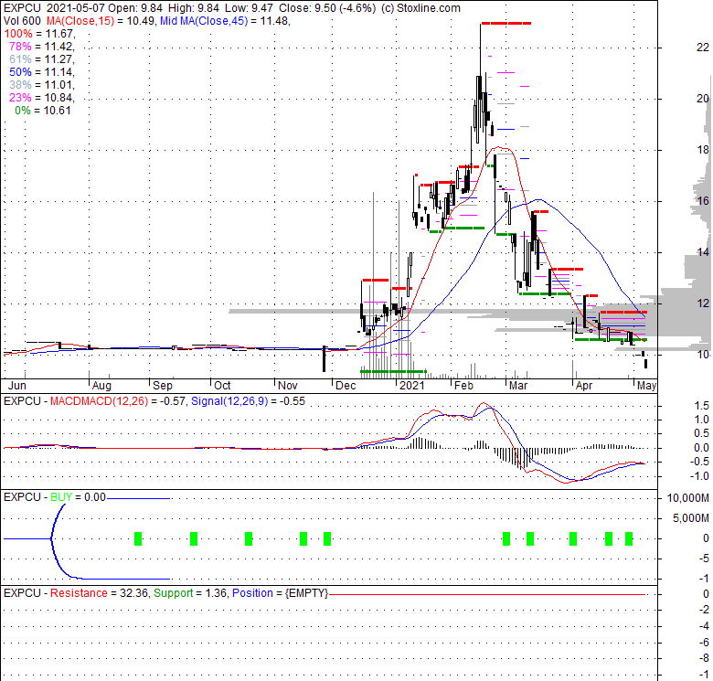Click the 20 price axis label
Screen dimensions: 713x681
703,99
